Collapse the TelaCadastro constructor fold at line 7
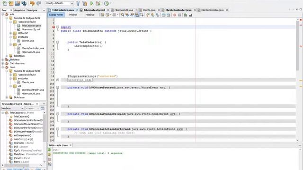This screenshot has width=303, height=170. [58, 42]
